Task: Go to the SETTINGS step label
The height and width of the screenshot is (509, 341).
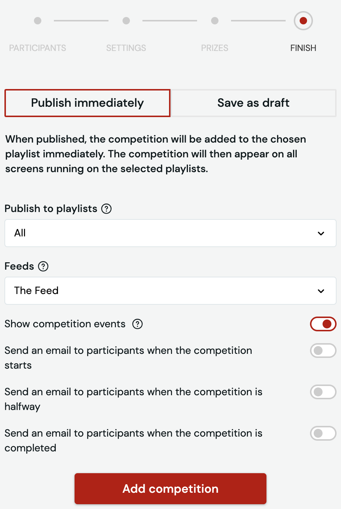Action: tap(126, 48)
